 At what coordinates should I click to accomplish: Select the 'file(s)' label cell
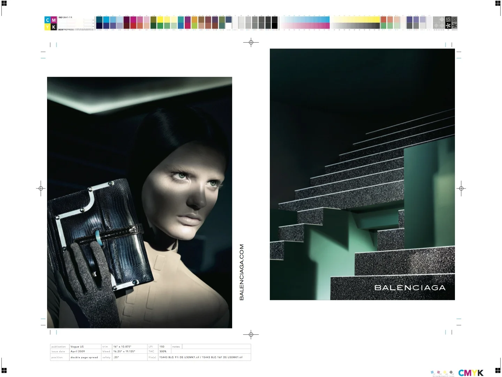coord(153,357)
